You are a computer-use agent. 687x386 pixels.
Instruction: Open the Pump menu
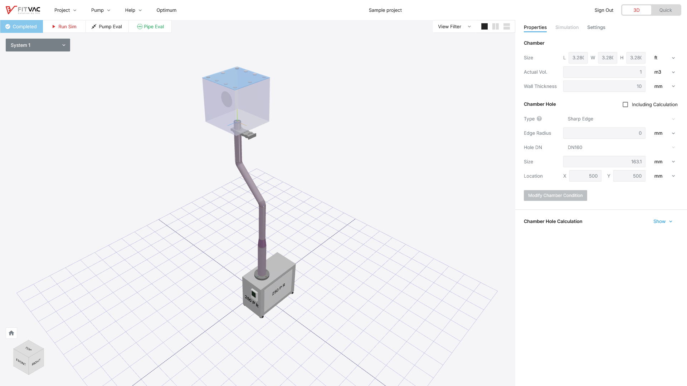101,10
